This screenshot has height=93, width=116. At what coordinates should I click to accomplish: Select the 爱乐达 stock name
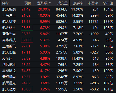[7, 58]
